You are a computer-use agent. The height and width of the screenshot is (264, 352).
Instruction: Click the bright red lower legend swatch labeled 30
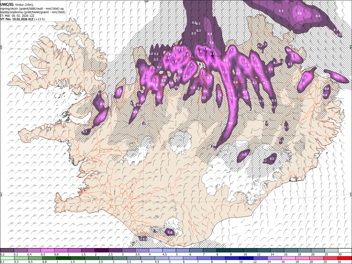coord(344,258)
